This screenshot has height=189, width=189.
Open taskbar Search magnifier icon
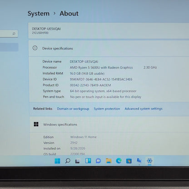coord(68,161)
